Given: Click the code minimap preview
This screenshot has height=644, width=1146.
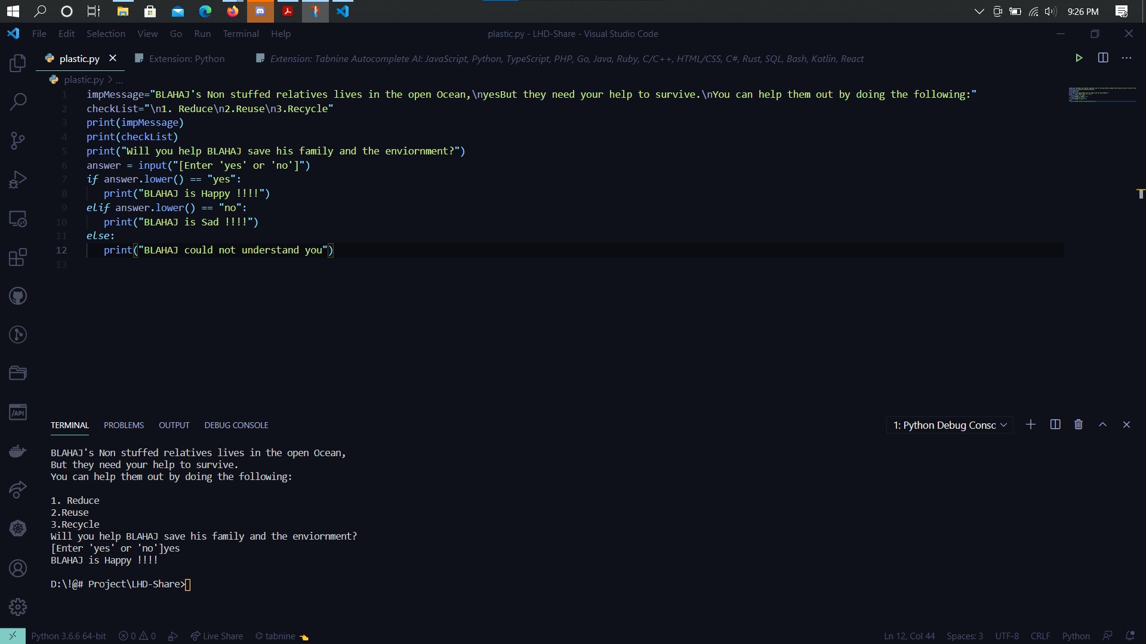Looking at the screenshot, I should point(1101,94).
